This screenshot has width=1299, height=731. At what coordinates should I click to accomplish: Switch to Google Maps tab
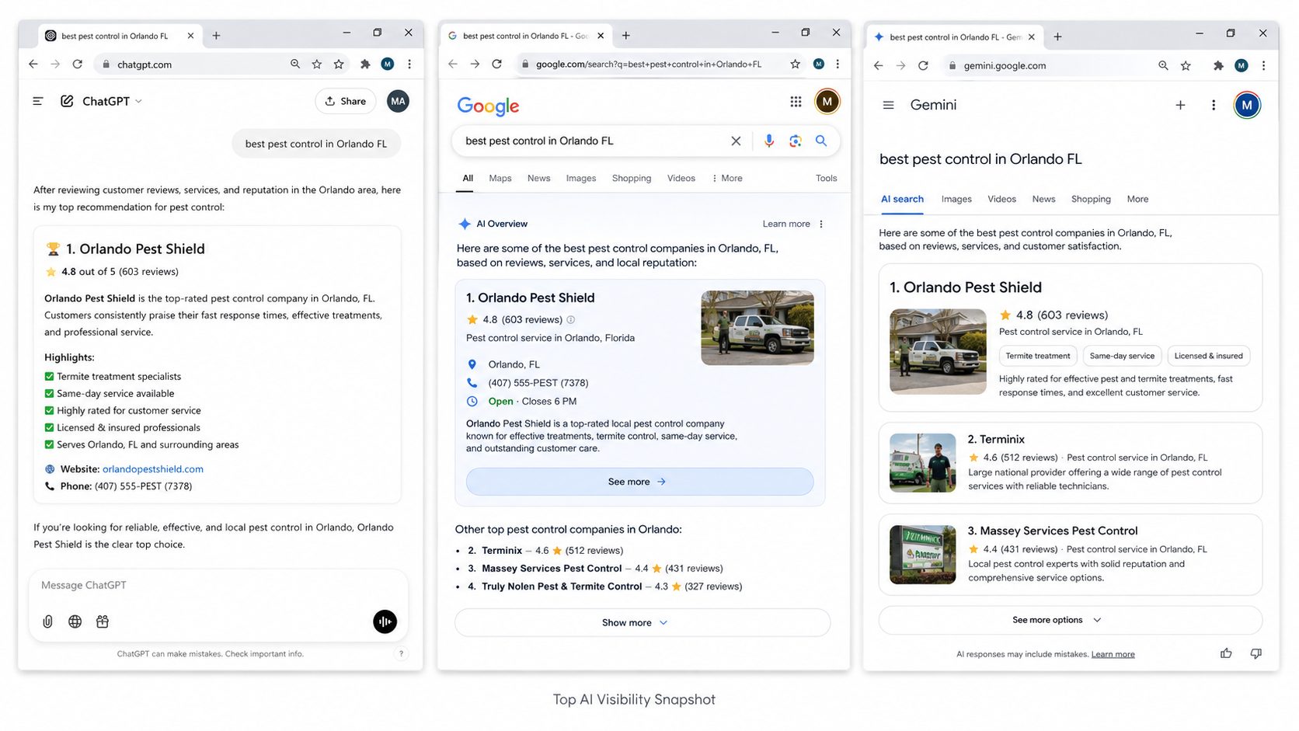pos(500,179)
